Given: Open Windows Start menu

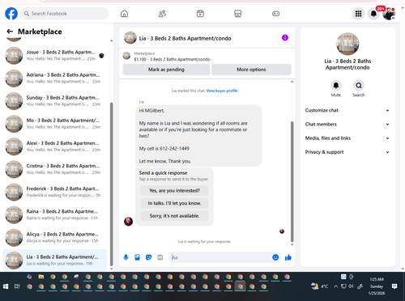Looking at the screenshot, I should coord(6,286).
